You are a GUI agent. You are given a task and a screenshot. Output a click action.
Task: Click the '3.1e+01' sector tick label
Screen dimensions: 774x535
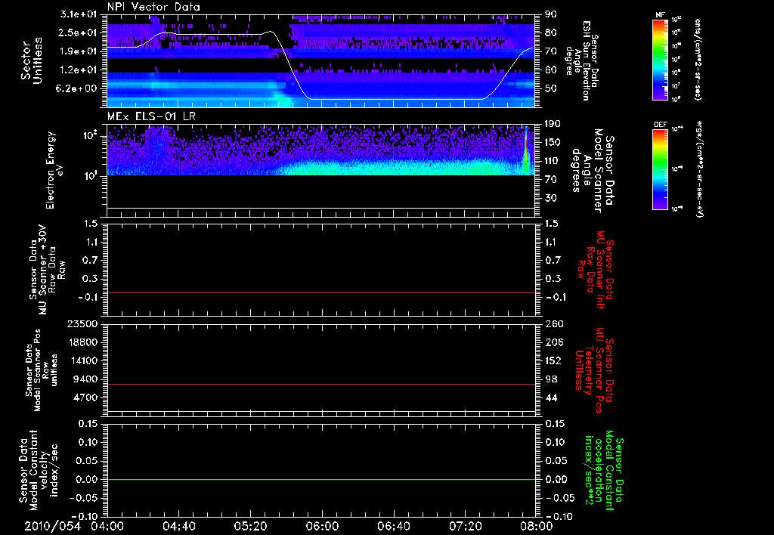(x=79, y=14)
